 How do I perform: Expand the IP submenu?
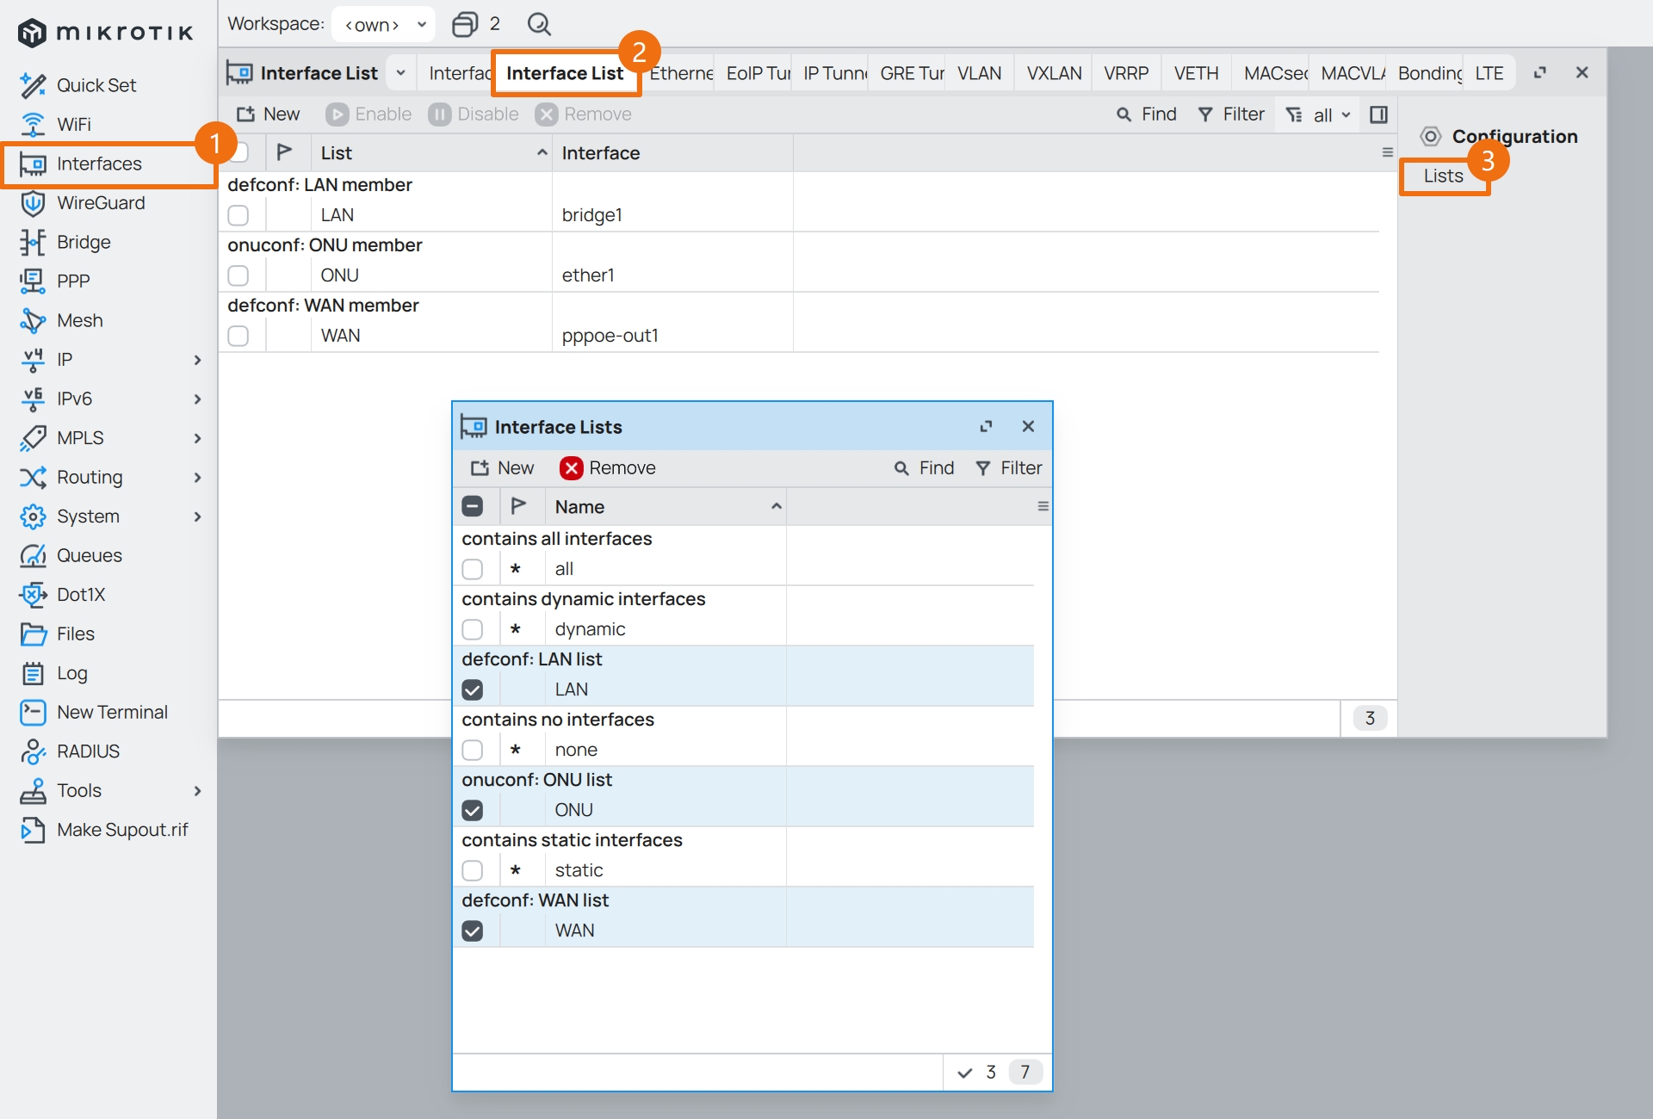pyautogui.click(x=197, y=360)
